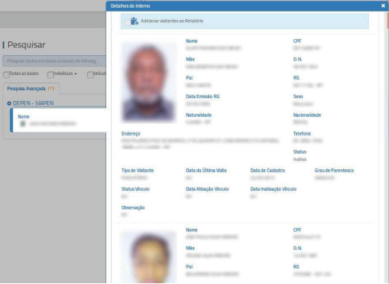Click the Data da Última Visita label
389x284 pixels.
coord(206,170)
